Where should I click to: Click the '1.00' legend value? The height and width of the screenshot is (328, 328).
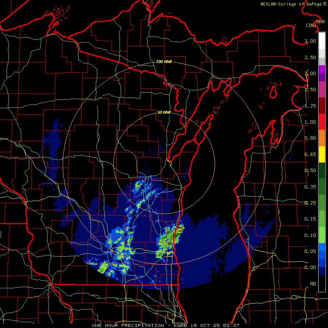click(x=310, y=122)
